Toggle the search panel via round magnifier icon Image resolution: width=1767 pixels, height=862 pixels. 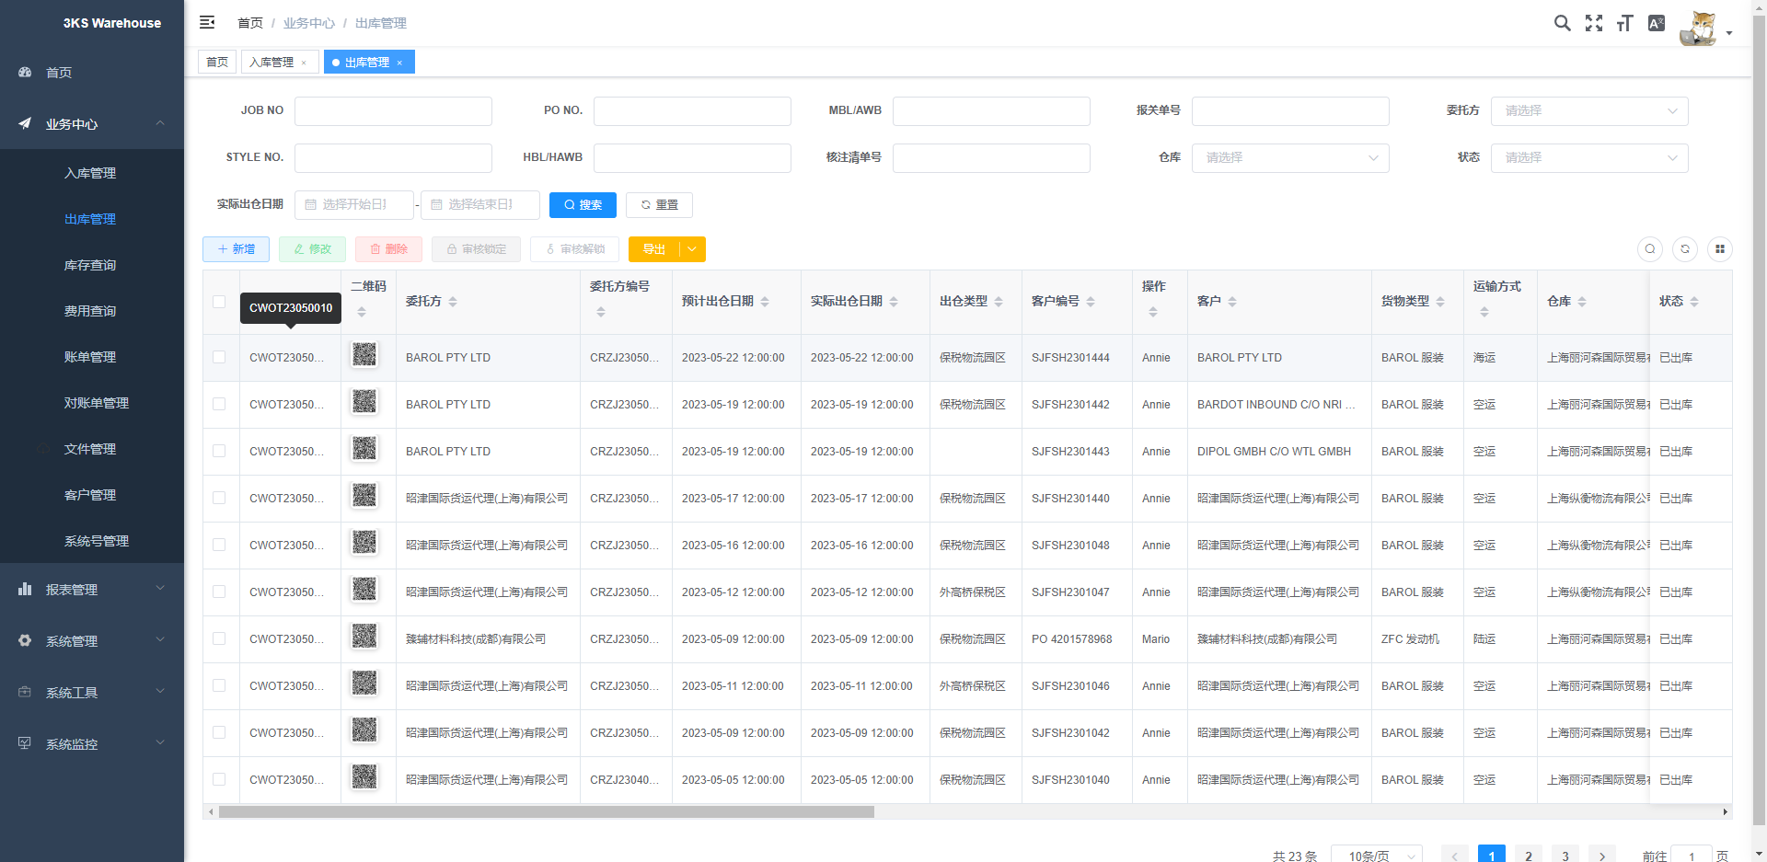pos(1650,248)
